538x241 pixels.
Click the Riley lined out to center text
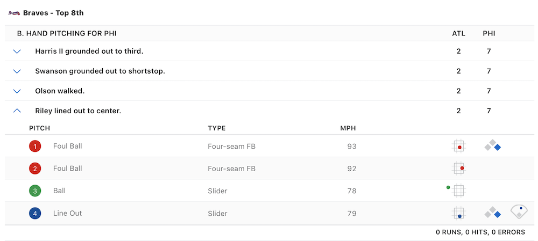78,111
